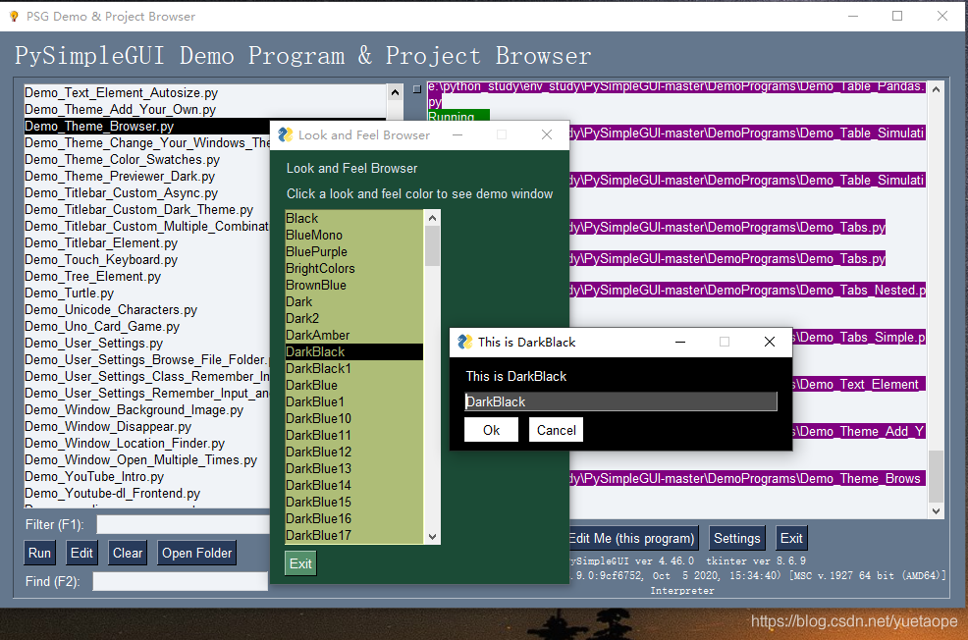The width and height of the screenshot is (968, 640).
Task: Select Demo_Window_Background_Image.py
Action: (x=147, y=409)
